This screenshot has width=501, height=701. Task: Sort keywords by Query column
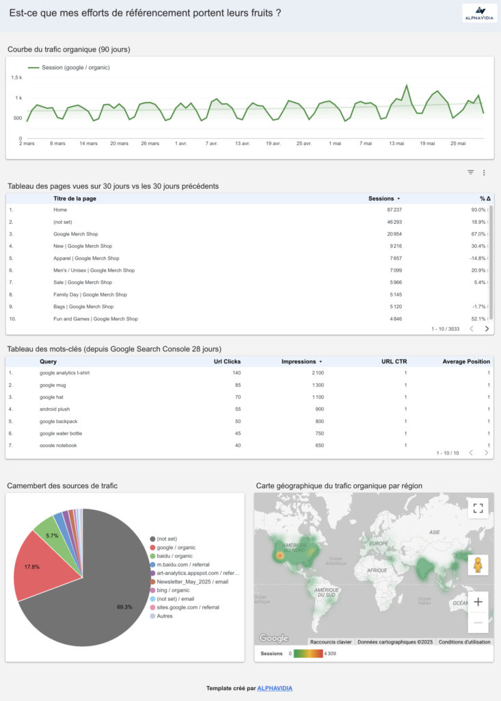48,361
